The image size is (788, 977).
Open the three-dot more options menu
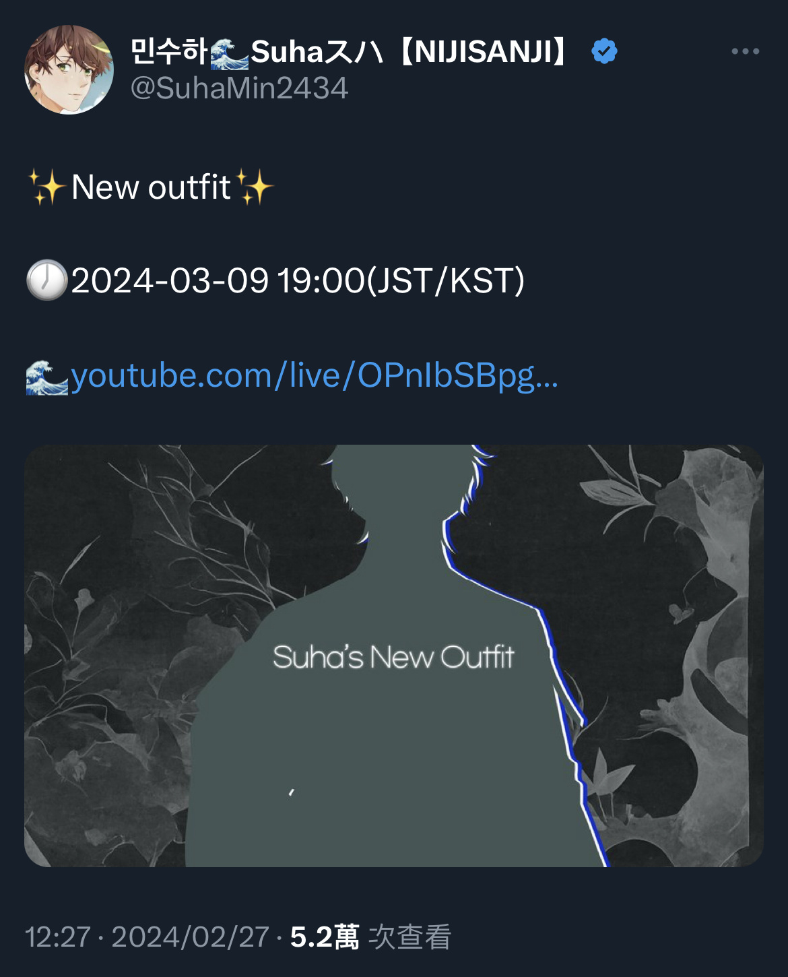pos(745,51)
